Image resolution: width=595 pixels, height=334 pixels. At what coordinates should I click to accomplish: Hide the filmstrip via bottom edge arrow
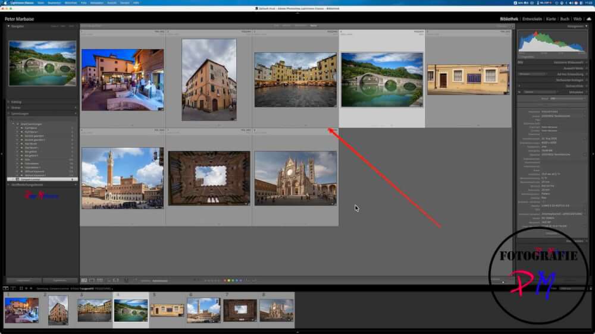tap(297, 332)
